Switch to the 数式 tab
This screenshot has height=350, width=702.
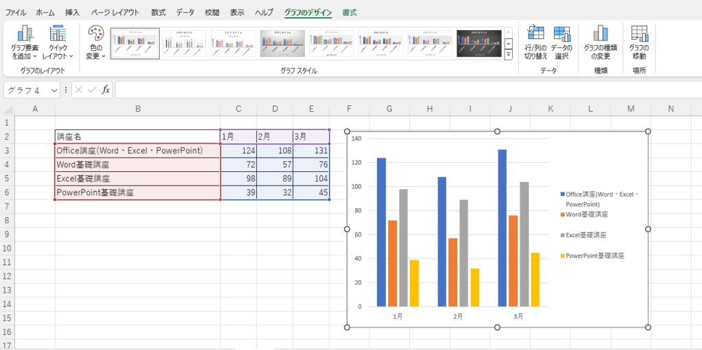(x=158, y=12)
